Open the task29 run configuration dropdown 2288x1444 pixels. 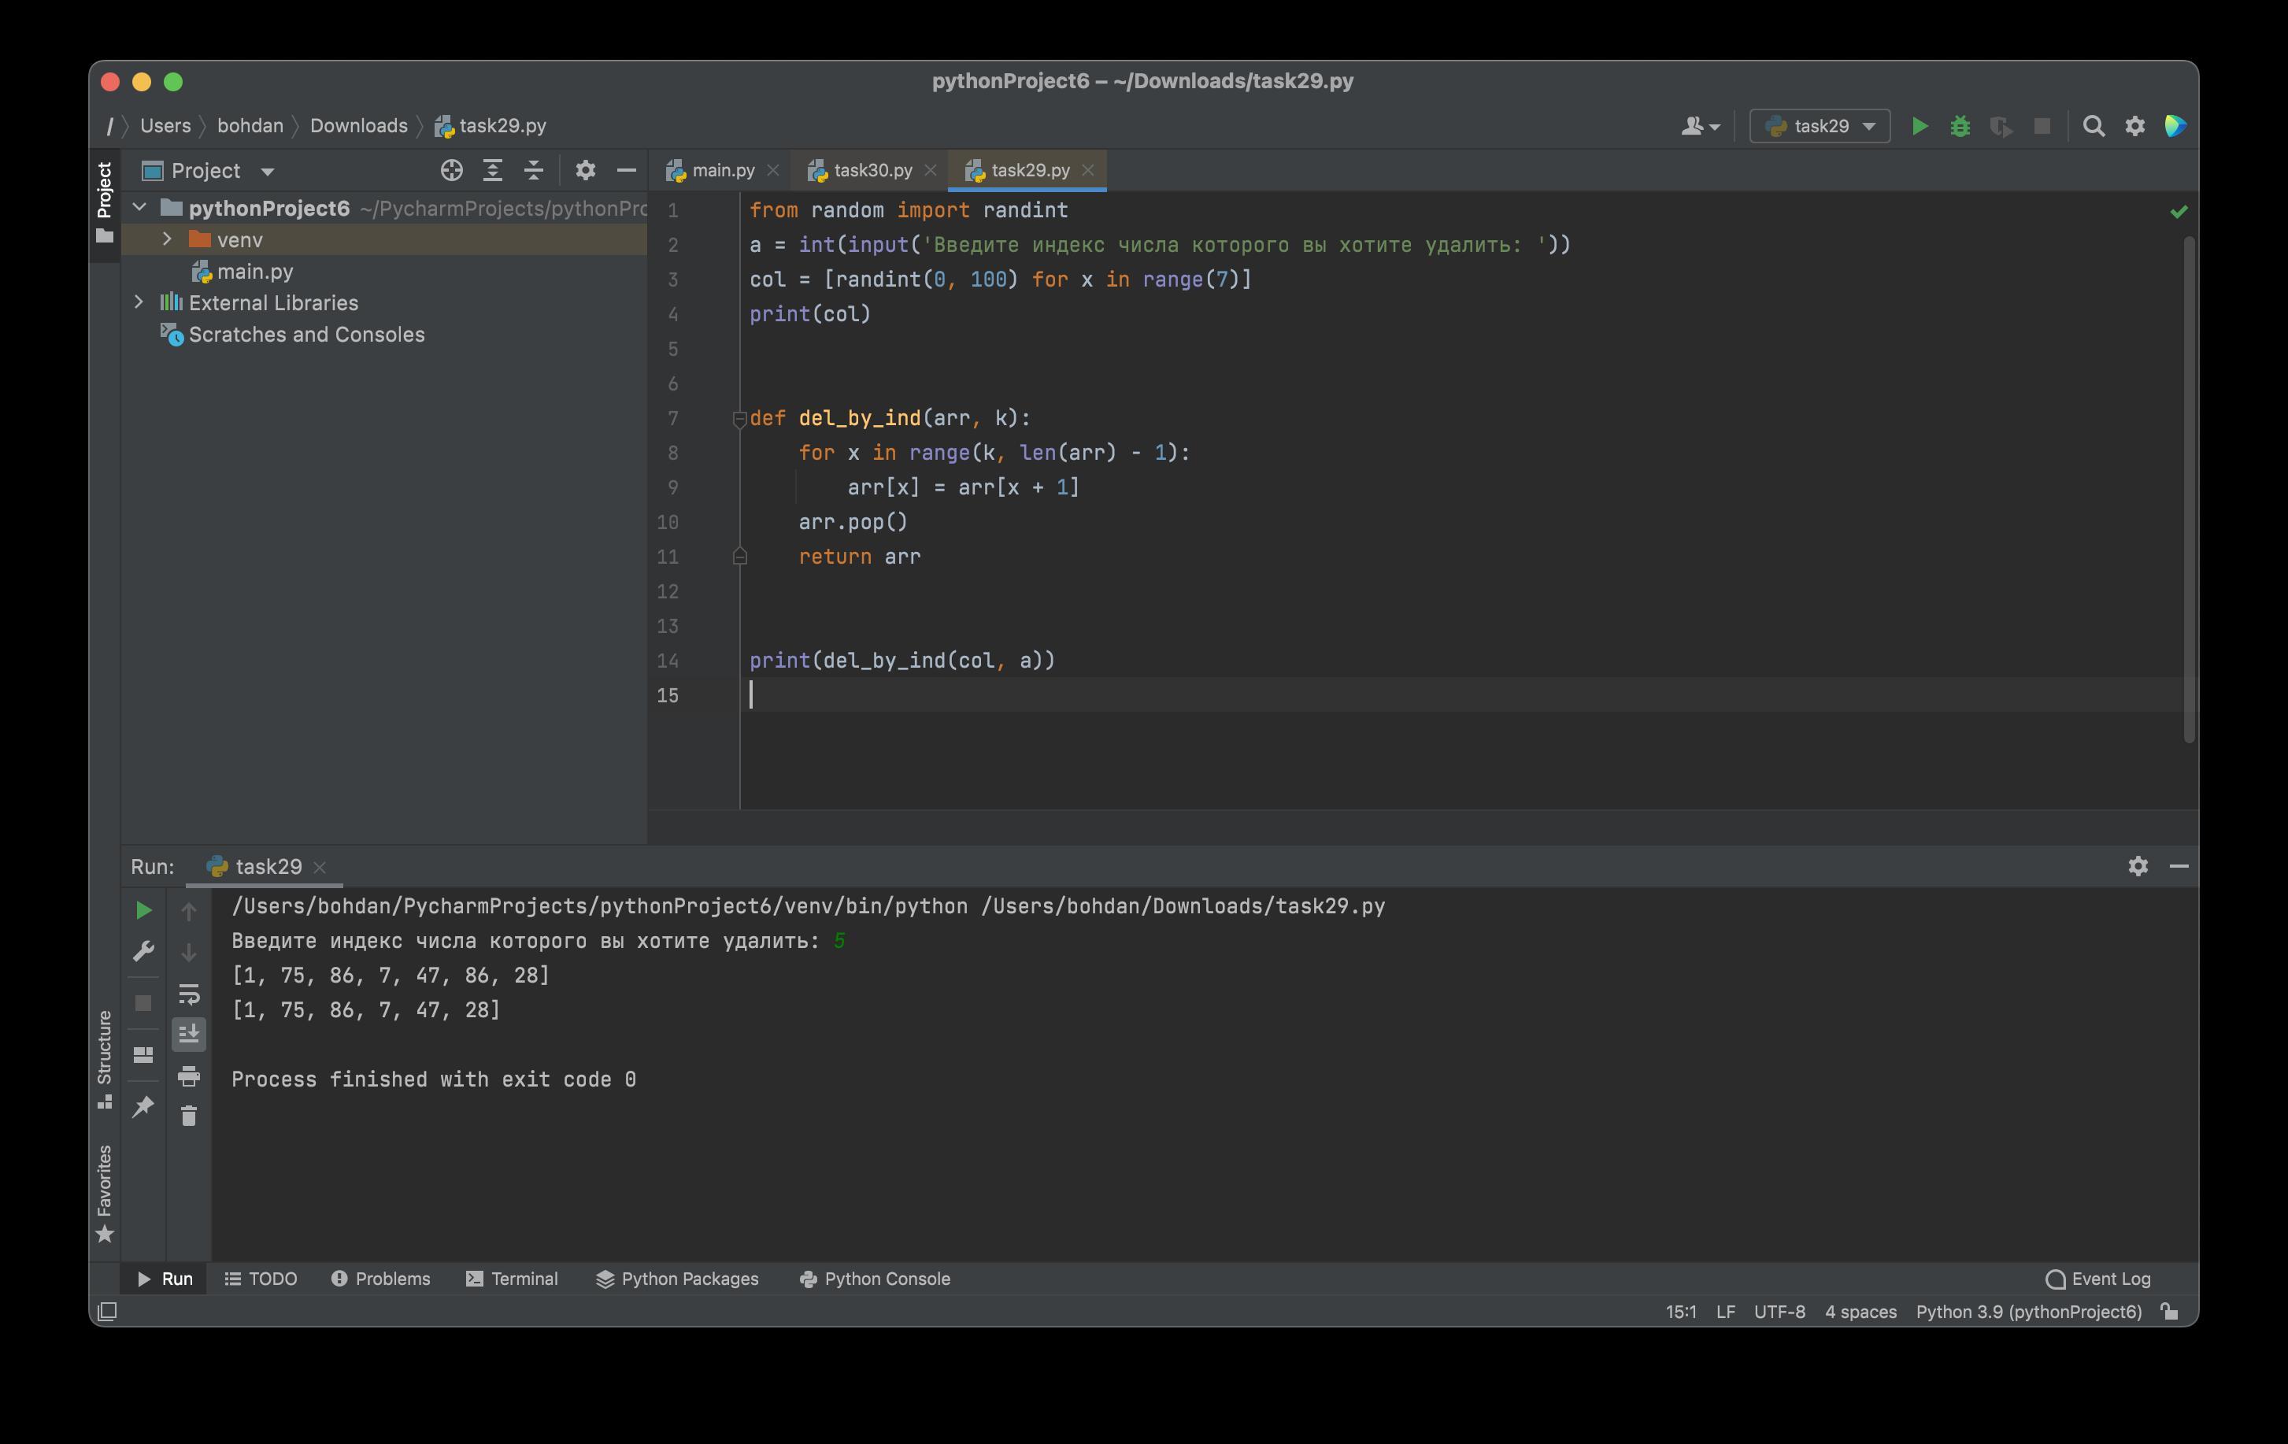(x=1819, y=126)
